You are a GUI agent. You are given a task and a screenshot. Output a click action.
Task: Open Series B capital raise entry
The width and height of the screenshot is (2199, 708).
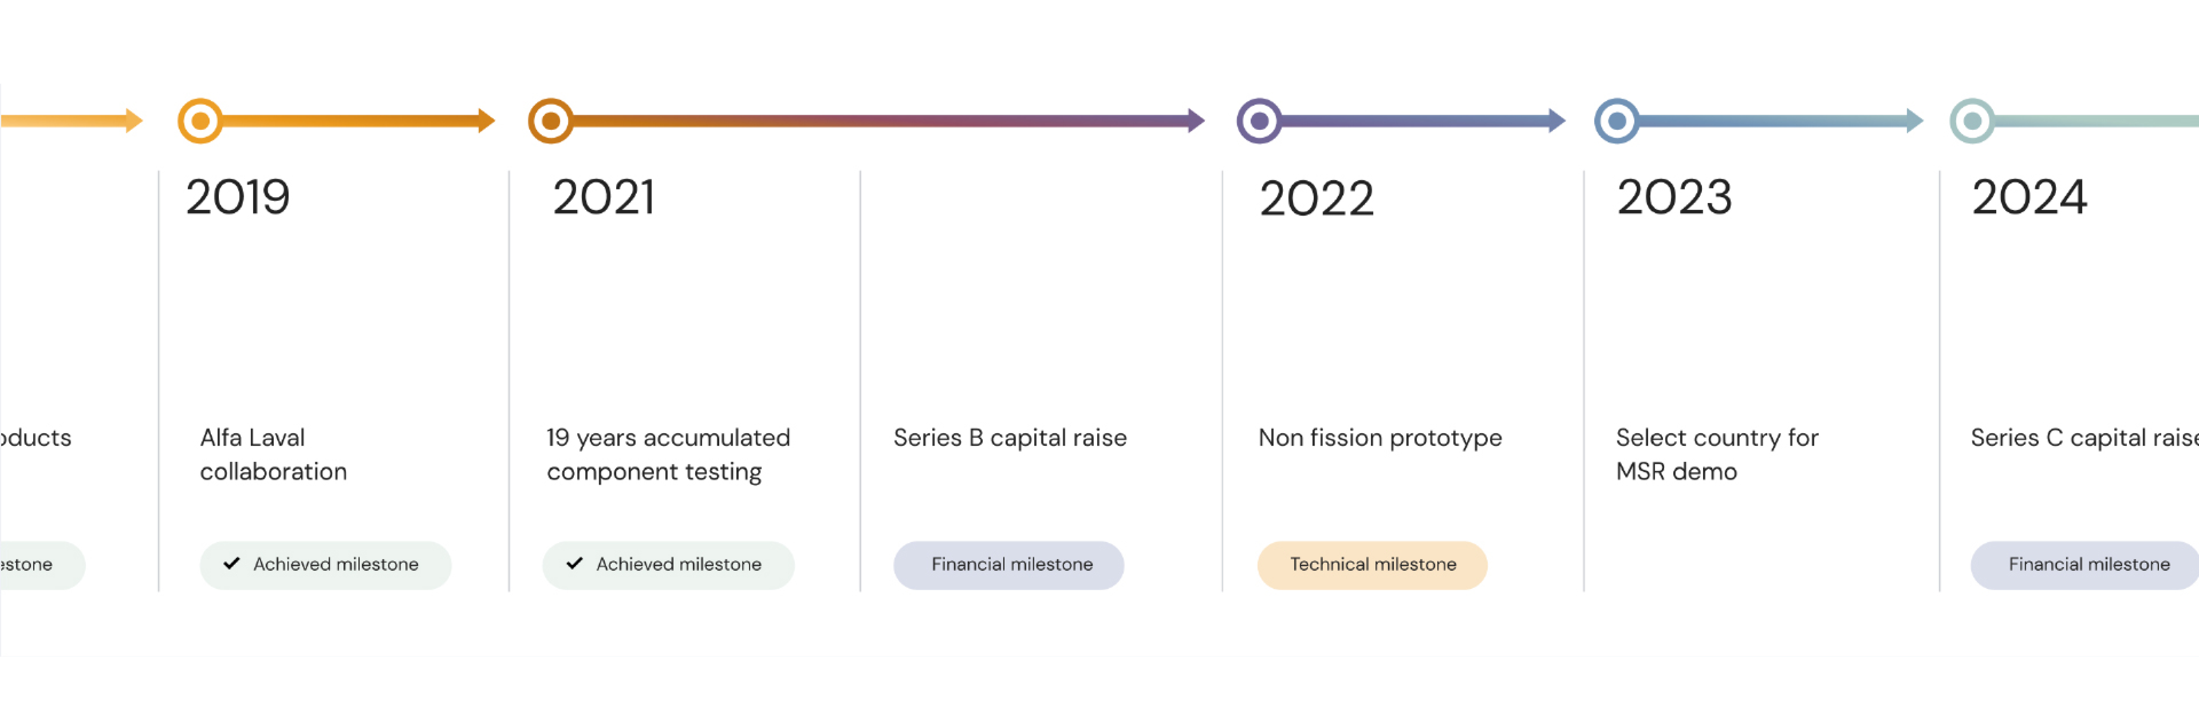click(x=1010, y=438)
